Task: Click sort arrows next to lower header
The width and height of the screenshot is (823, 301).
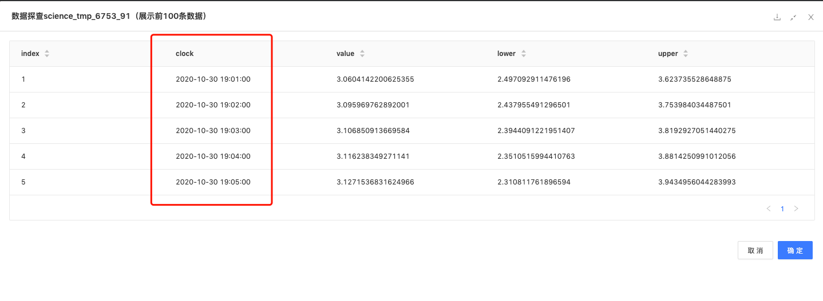Action: tap(524, 54)
